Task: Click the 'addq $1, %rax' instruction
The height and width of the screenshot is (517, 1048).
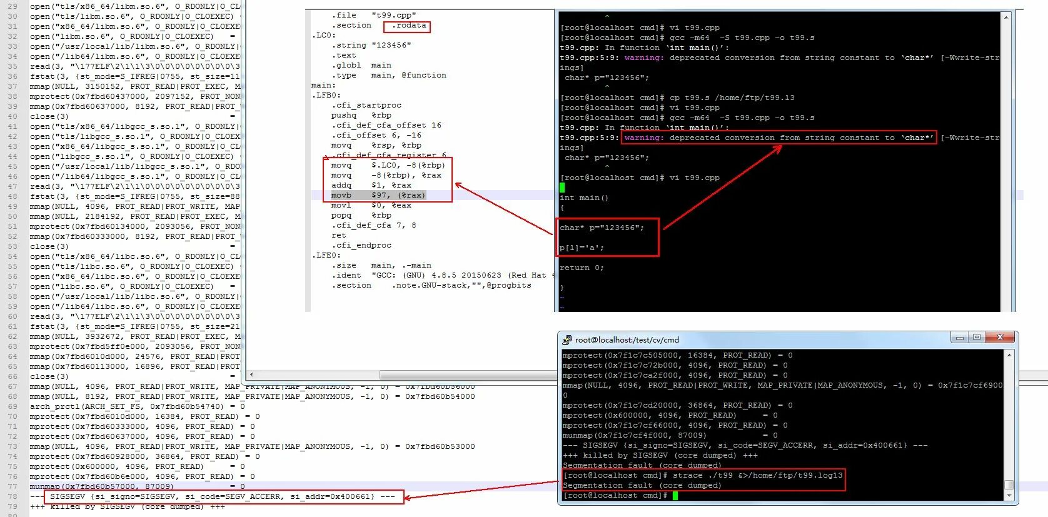Action: 371,185
